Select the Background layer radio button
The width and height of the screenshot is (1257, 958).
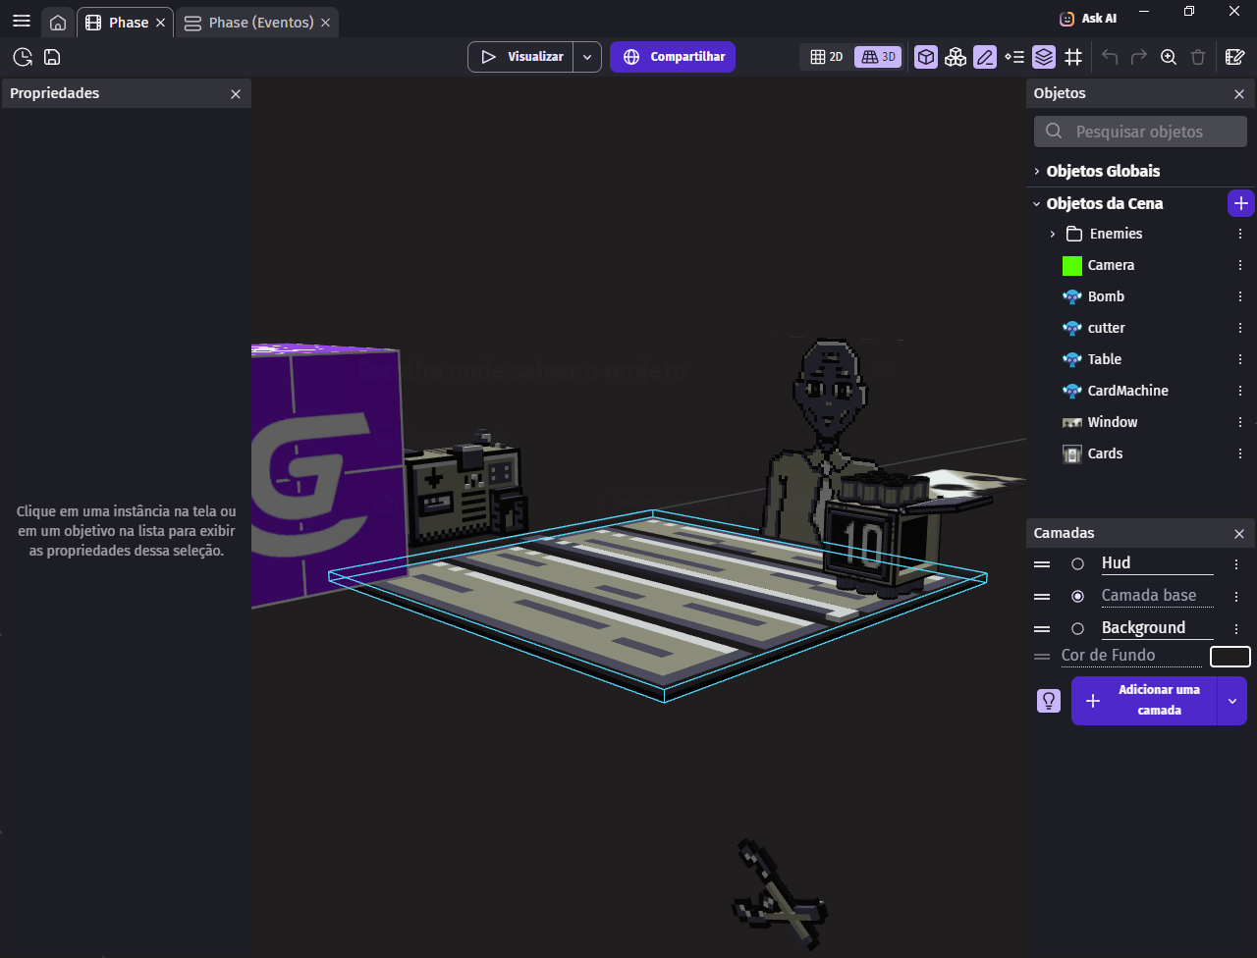(x=1077, y=628)
